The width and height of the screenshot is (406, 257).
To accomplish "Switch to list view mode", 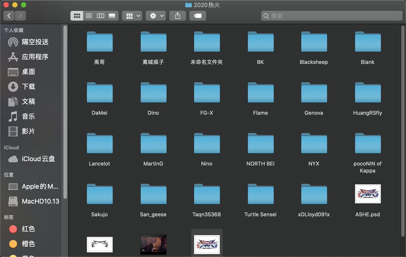I will pos(89,16).
